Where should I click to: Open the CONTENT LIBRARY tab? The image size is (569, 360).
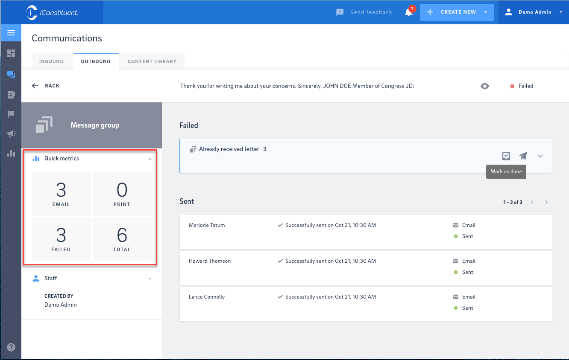[x=152, y=61]
